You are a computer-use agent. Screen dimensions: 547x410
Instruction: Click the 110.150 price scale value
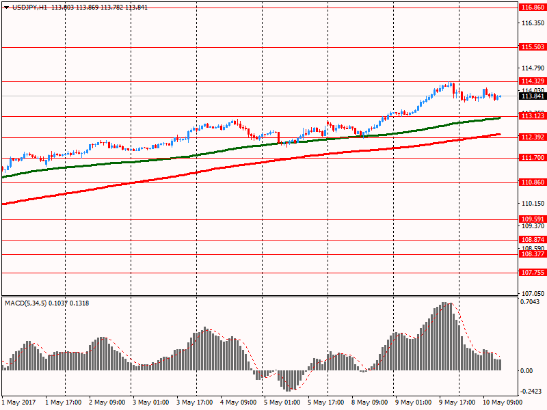533,204
